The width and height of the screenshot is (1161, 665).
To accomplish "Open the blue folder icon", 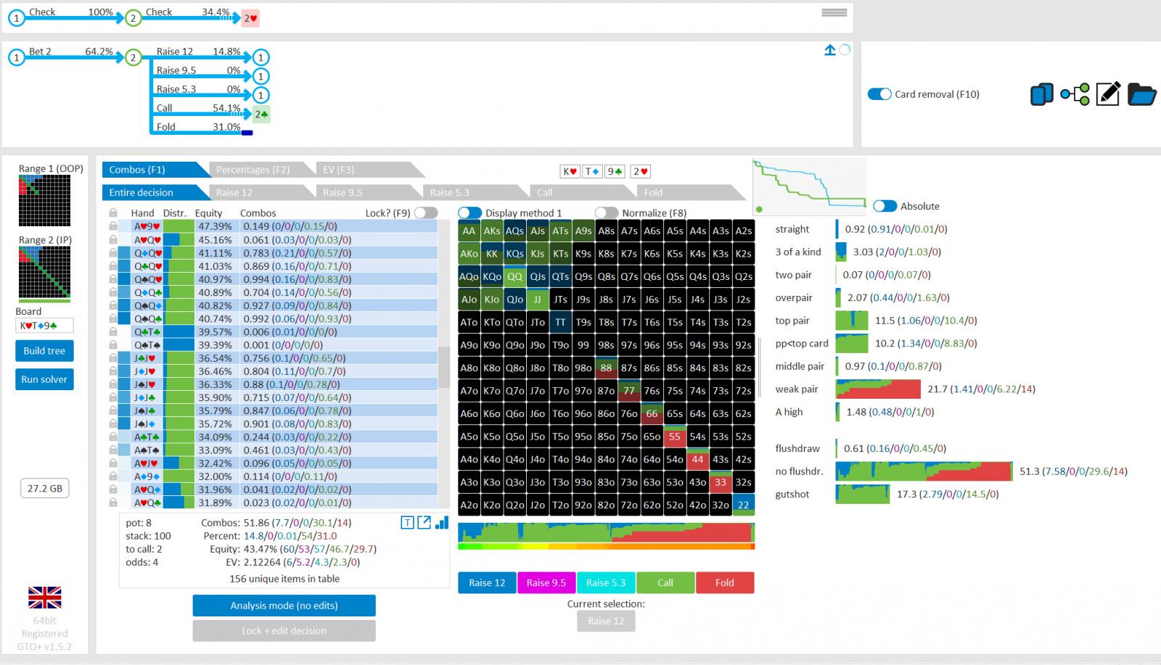I will click(x=1141, y=94).
